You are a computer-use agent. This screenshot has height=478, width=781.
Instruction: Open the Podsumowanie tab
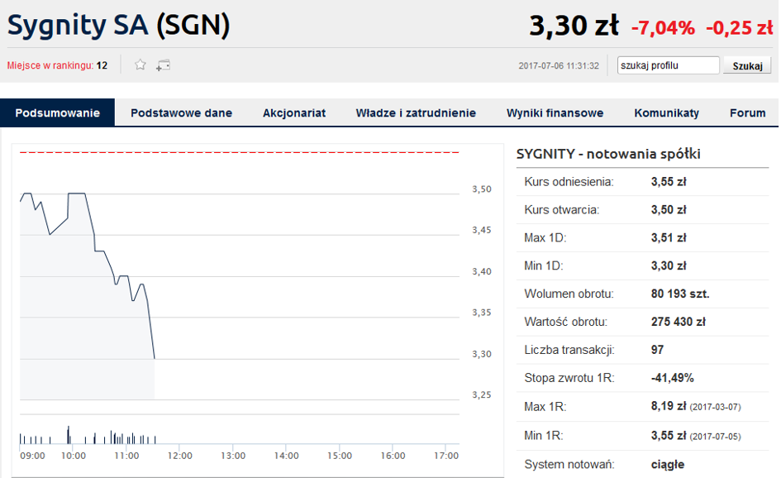pos(57,112)
